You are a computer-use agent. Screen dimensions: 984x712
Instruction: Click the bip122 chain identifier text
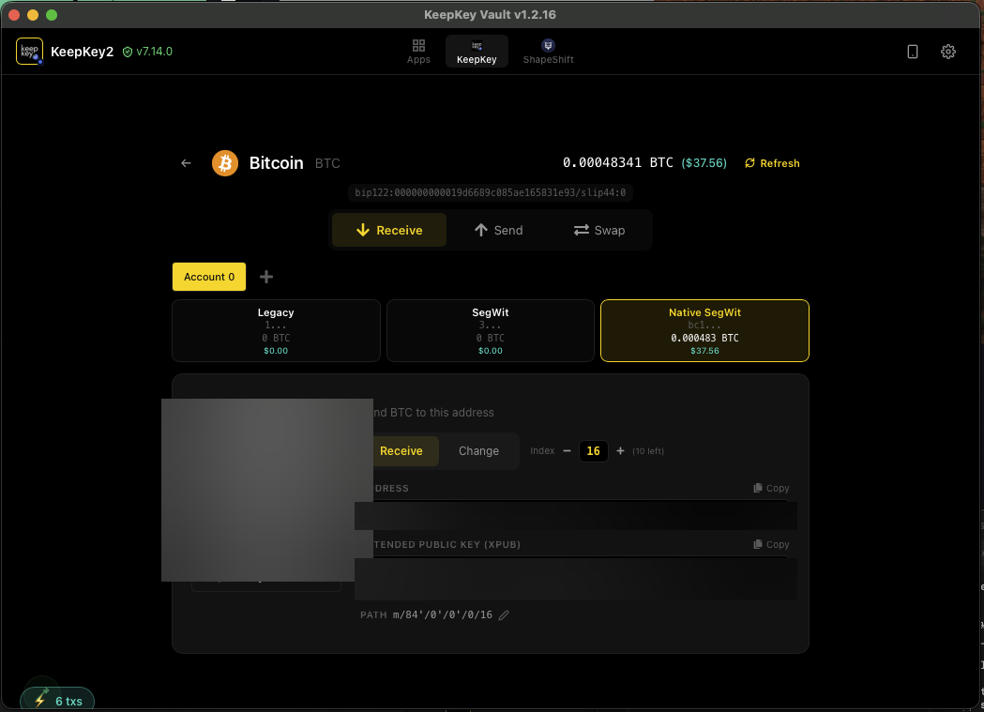pos(490,192)
